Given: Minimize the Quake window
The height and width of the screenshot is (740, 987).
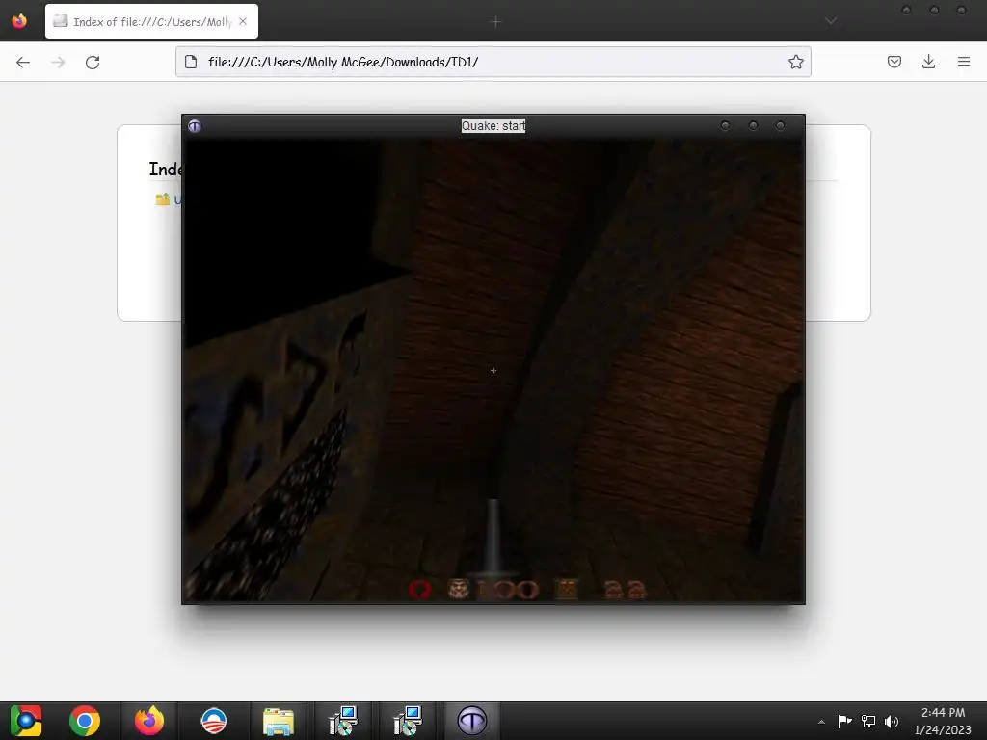Looking at the screenshot, I should pos(725,126).
